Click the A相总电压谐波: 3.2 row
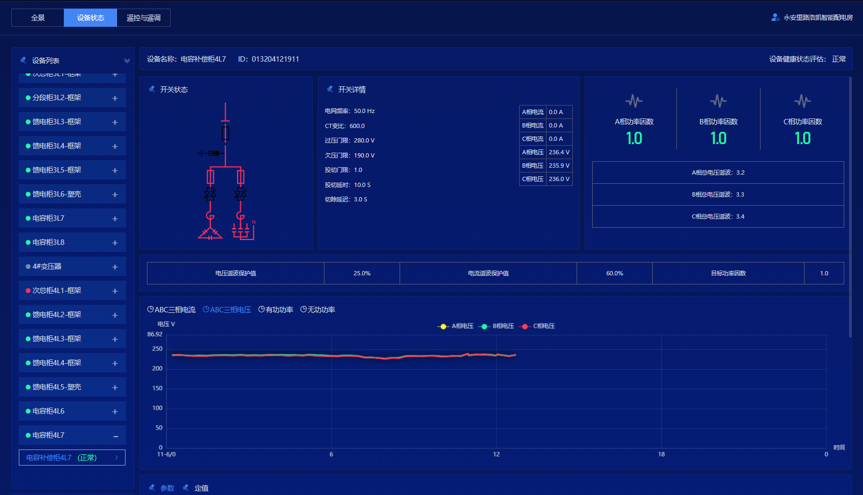This screenshot has width=863, height=495. [x=718, y=172]
